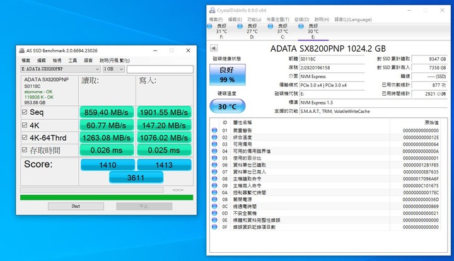Click the Start button in AS SSD Benchmark
The image size is (454, 261).
(x=76, y=206)
